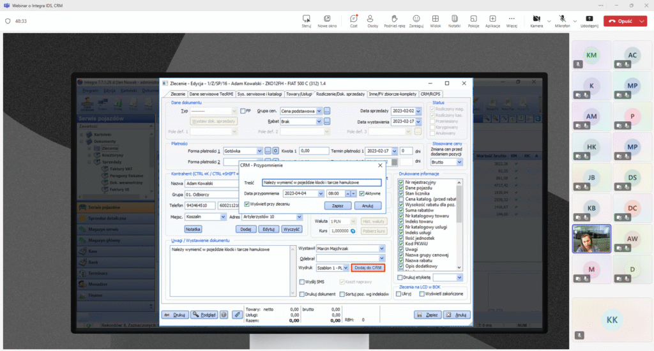Screen dimensions: 654x351
Task: Expand camera options chevron next to Kamera
Action: (x=549, y=21)
